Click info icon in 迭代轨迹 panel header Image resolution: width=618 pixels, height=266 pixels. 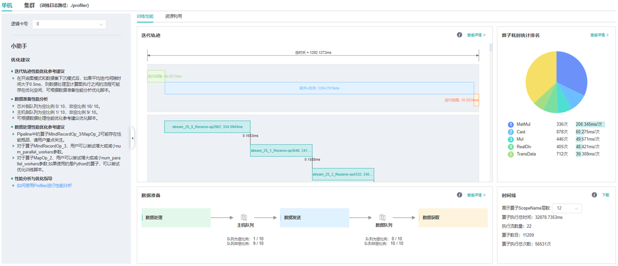(x=459, y=35)
